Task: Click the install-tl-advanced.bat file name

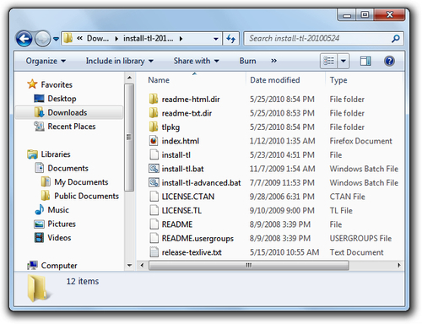Action: tap(201, 183)
